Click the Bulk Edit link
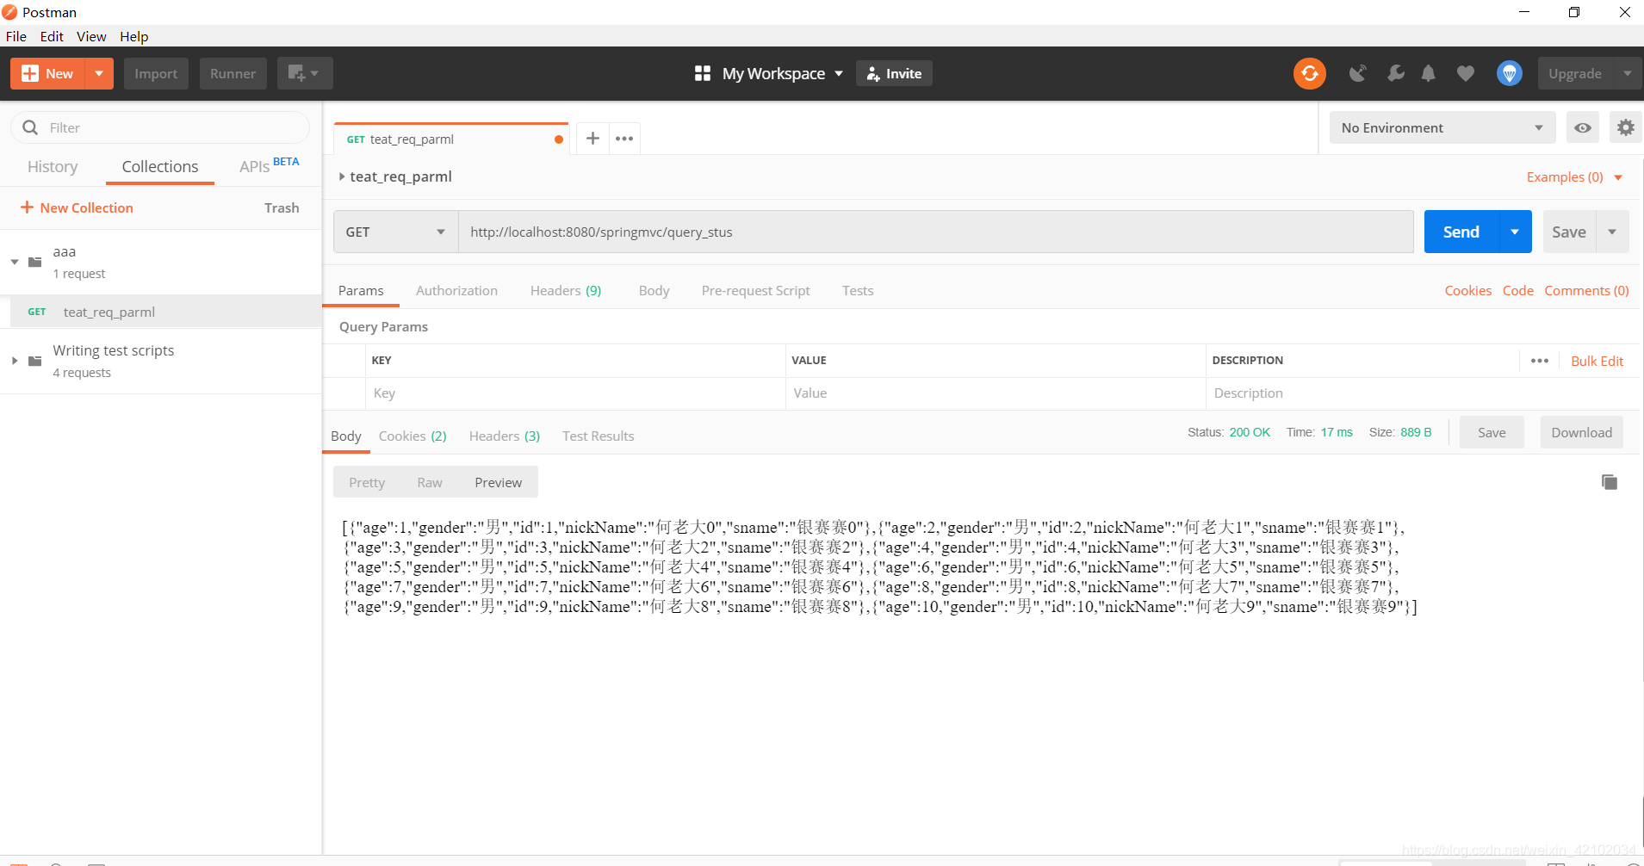Viewport: 1644px width, 866px height. (1597, 362)
